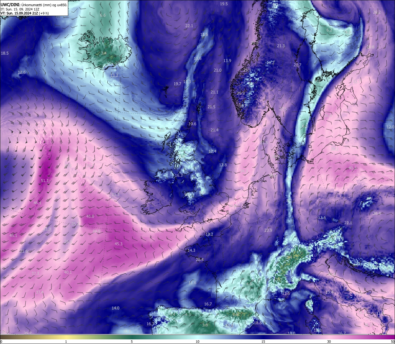Click the legend tick labeled 30
Screen dimensions: 395x344
pyautogui.click(x=329, y=342)
